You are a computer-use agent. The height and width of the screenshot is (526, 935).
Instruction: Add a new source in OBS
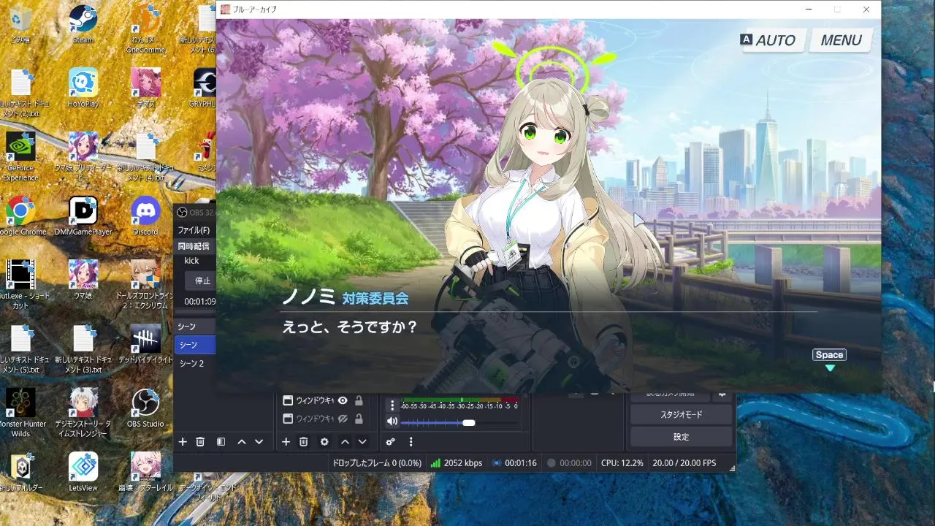point(286,442)
